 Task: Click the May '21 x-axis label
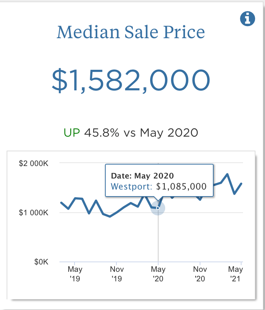pos(237,274)
